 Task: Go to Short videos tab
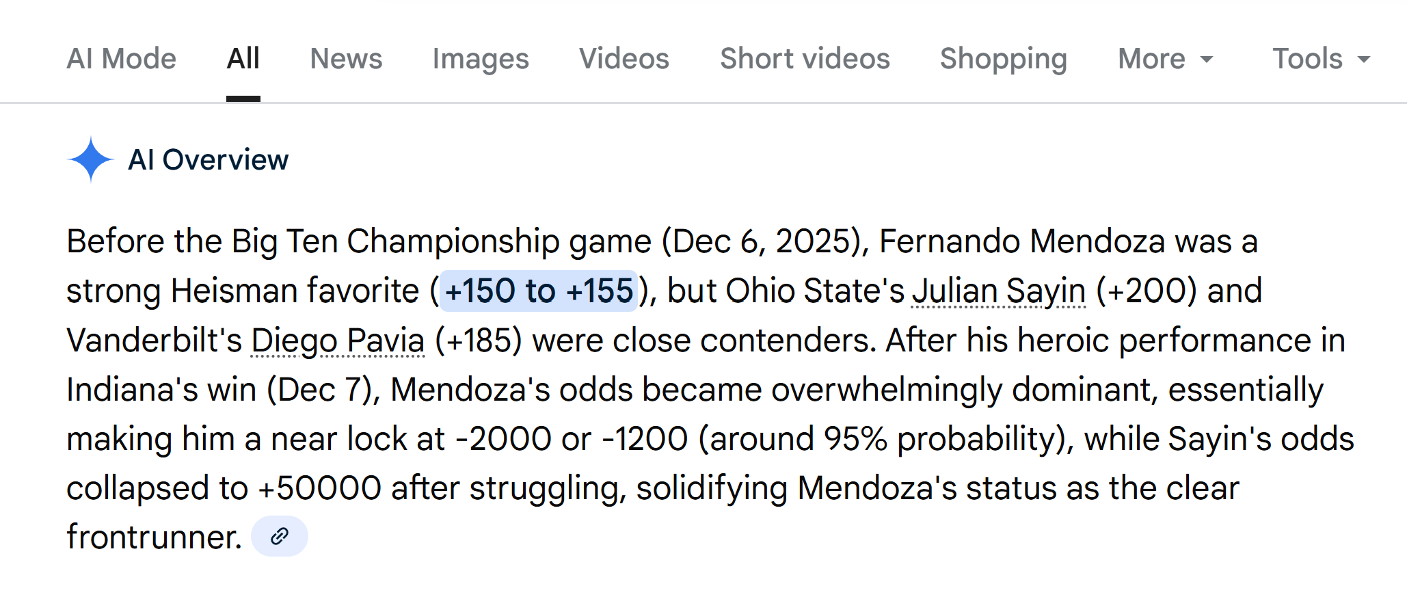pos(805,59)
